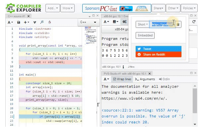Open the add new pane plus menu

click(x=27, y=22)
